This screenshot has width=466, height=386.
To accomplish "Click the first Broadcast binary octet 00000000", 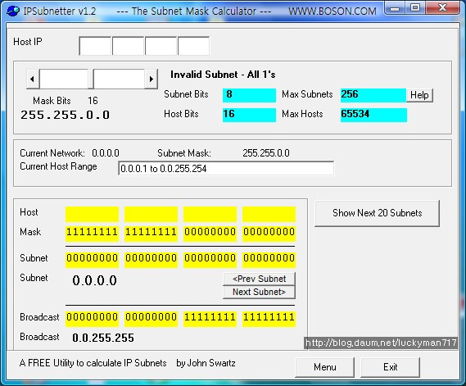I will pos(92,319).
